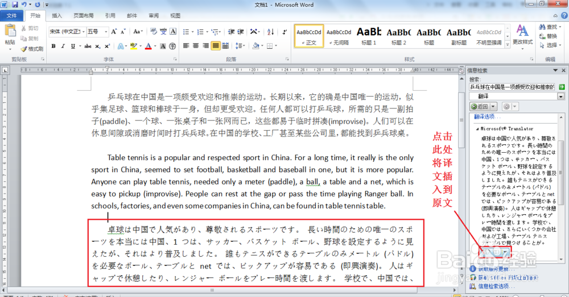Click Increase Indent icon

coord(241,32)
